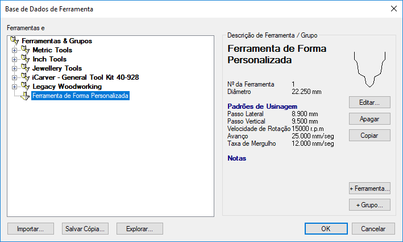Close the tool database window
The image size is (403, 242).
[x=393, y=9]
